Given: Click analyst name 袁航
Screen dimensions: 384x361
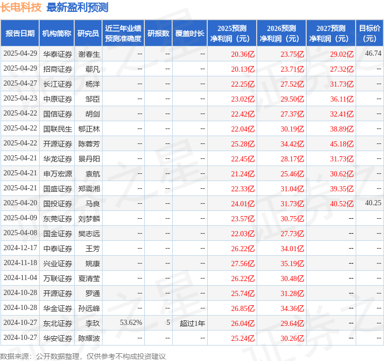Looking at the screenshot, I should point(93,174).
